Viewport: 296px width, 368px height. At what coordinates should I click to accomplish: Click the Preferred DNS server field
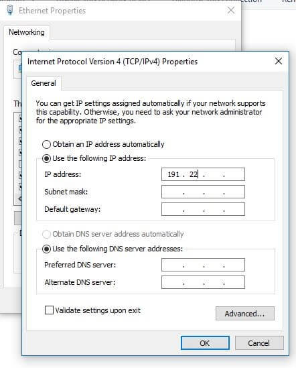click(x=203, y=265)
